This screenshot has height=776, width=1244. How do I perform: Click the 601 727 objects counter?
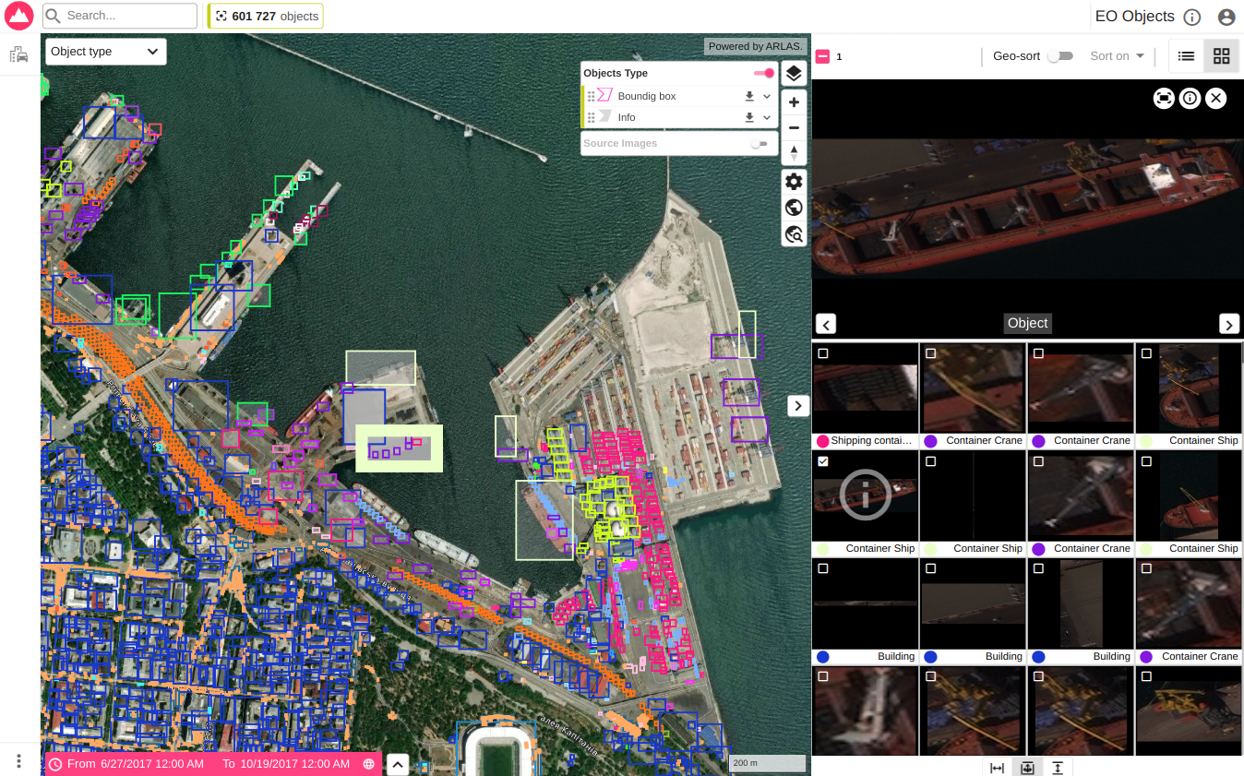pos(266,17)
